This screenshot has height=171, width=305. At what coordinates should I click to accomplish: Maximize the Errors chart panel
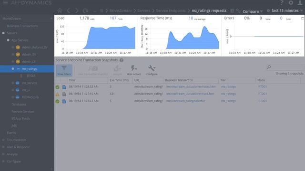(303, 18)
